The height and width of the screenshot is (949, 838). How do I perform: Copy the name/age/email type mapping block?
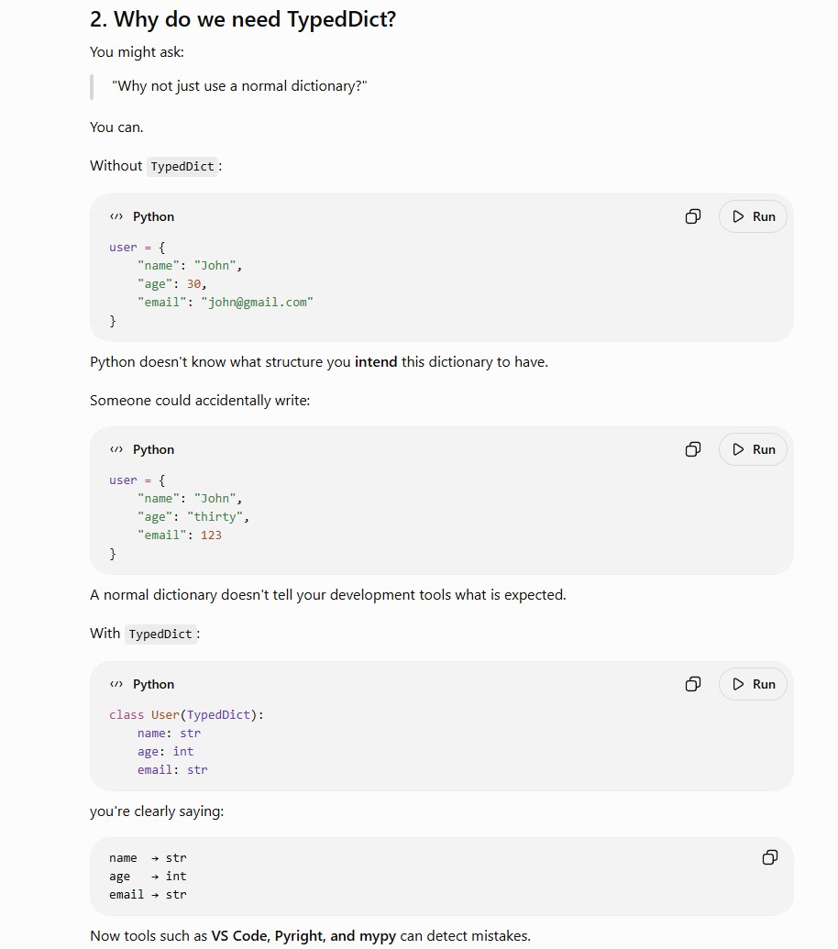769,857
